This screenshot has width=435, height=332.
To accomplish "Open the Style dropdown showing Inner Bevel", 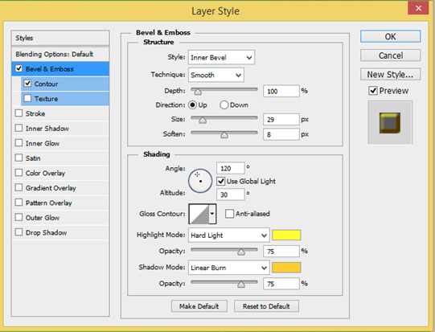I will 221,57.
